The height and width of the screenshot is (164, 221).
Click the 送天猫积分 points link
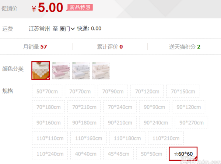pos(185,47)
